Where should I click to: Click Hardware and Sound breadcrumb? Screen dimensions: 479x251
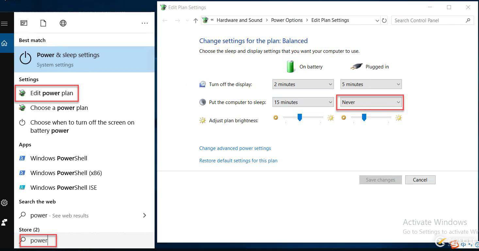coord(239,20)
